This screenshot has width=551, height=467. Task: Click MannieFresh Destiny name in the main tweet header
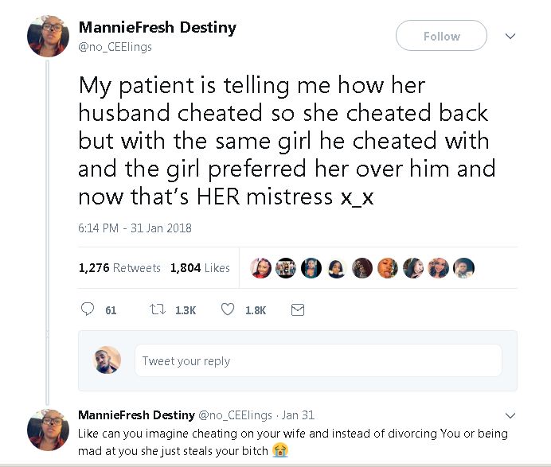(157, 28)
